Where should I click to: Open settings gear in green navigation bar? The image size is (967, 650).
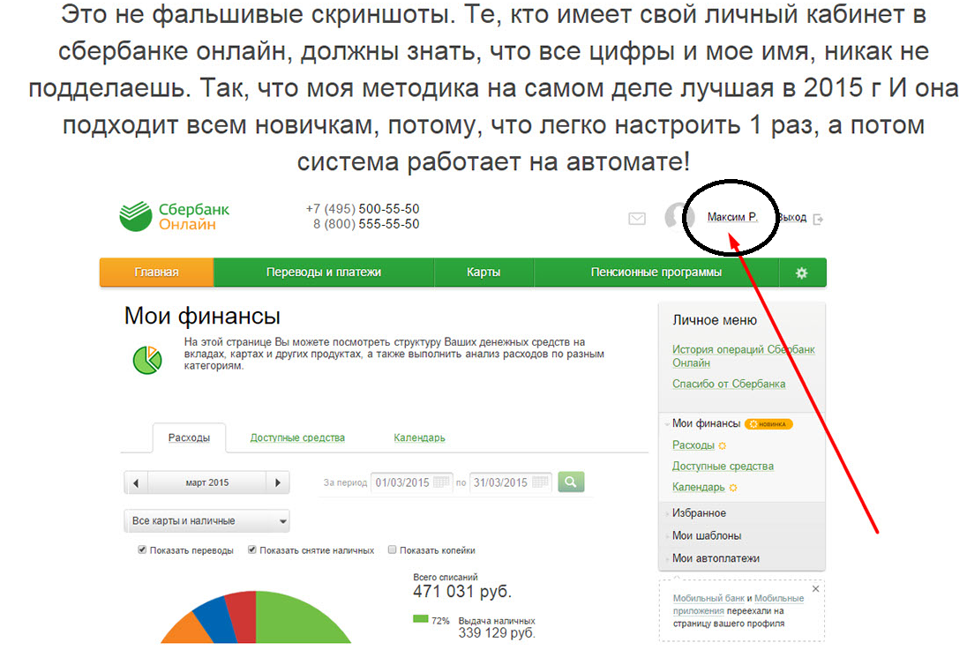[802, 273]
